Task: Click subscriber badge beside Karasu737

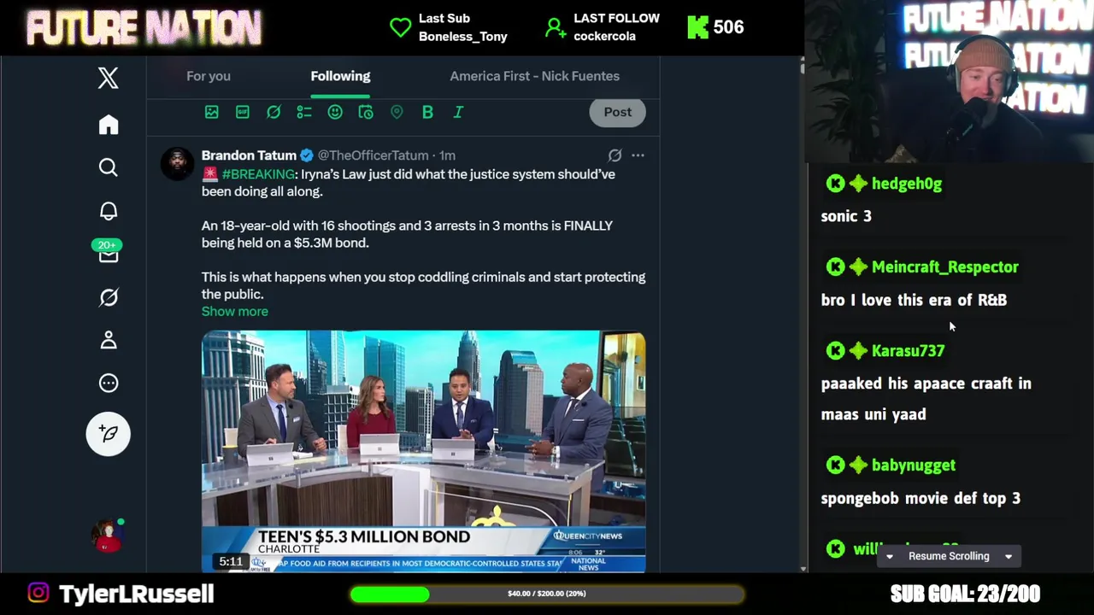Action: 858,351
